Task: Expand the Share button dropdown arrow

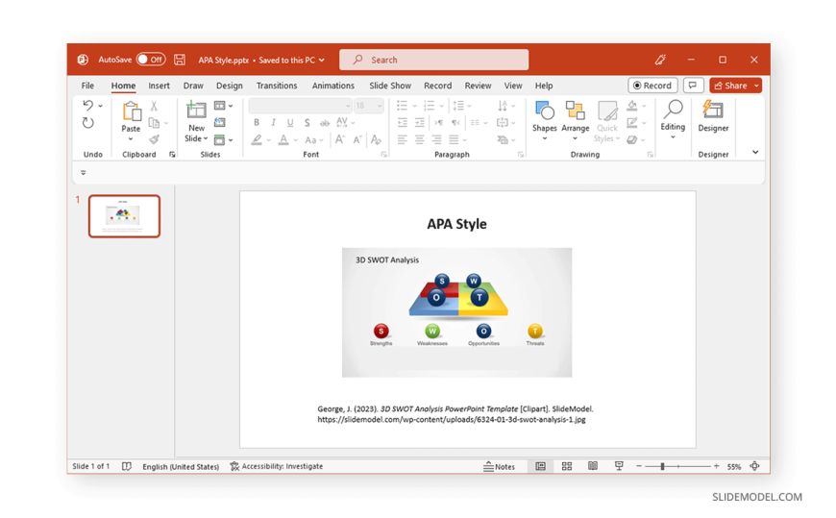Action: click(x=756, y=86)
